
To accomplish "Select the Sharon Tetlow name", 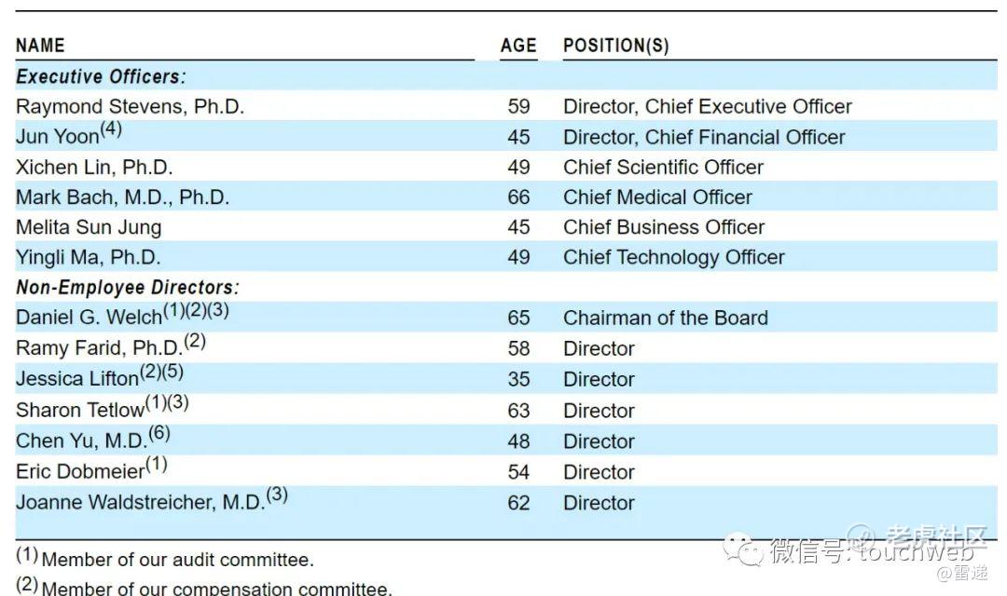I will (79, 411).
